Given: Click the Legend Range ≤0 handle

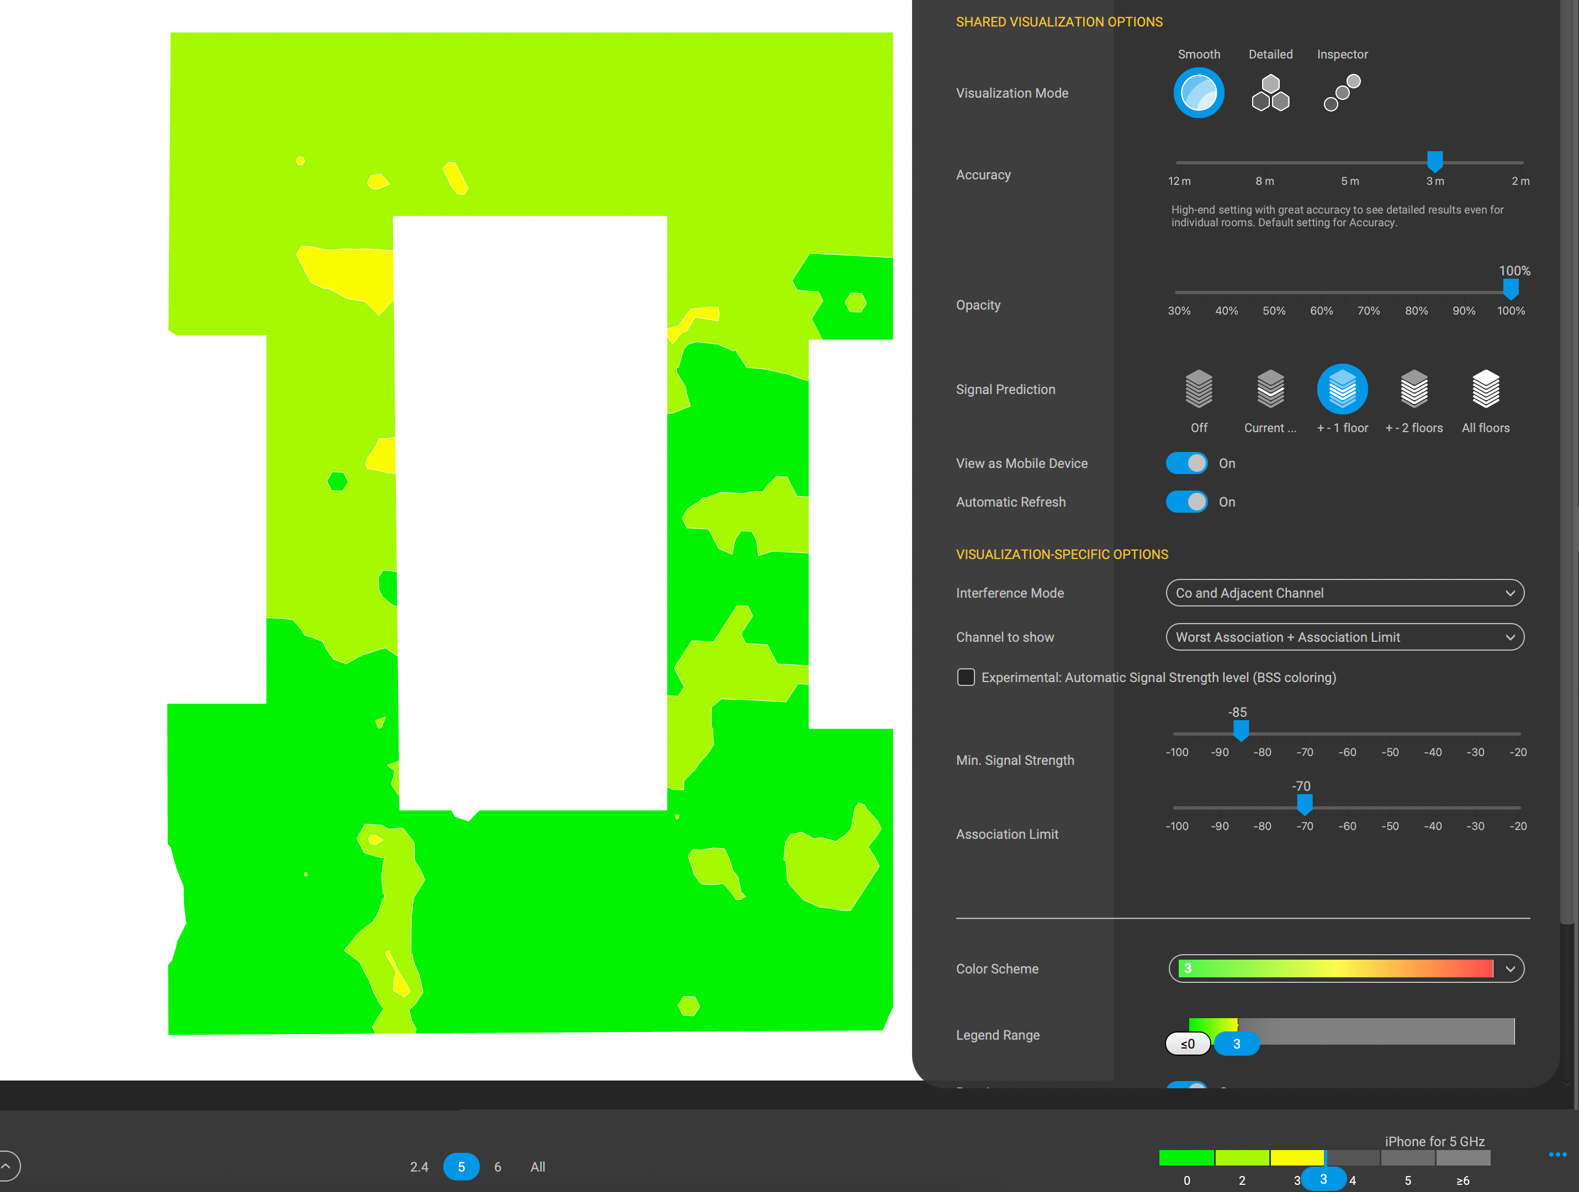Looking at the screenshot, I should 1188,1044.
